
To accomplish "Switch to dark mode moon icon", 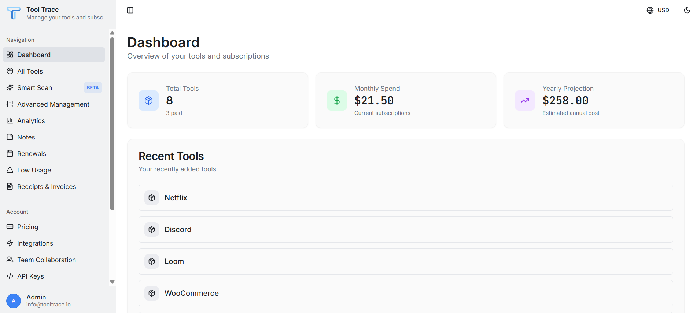I will click(x=687, y=10).
